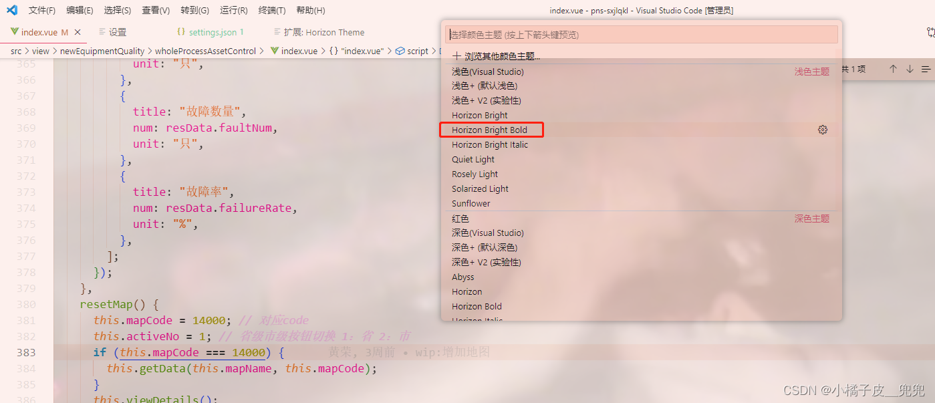The height and width of the screenshot is (403, 935).
Task: Select the Horizon Bold theme
Action: click(x=642, y=306)
